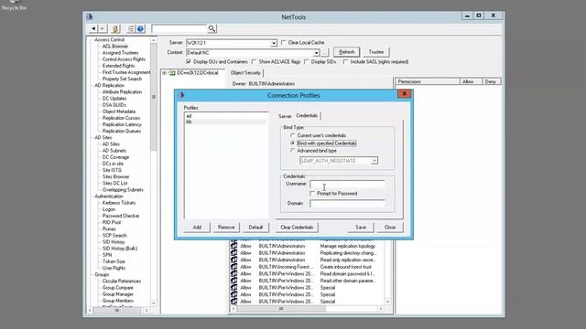Click the magnifier search icon in toolbar
Viewport: 586px width, 329px height.
(x=212, y=28)
